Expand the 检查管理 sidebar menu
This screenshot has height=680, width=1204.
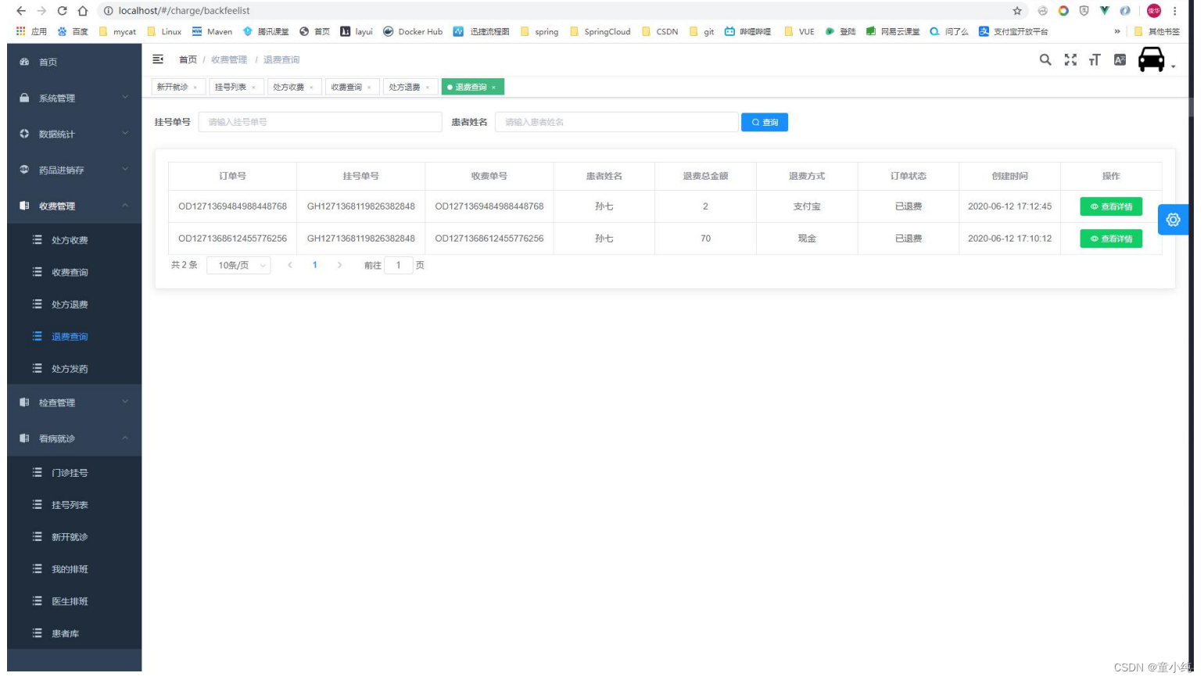point(74,403)
